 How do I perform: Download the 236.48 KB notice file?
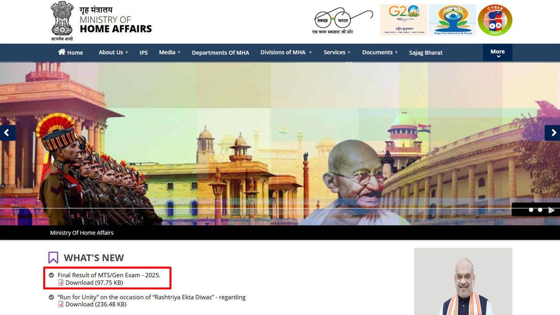pos(96,304)
